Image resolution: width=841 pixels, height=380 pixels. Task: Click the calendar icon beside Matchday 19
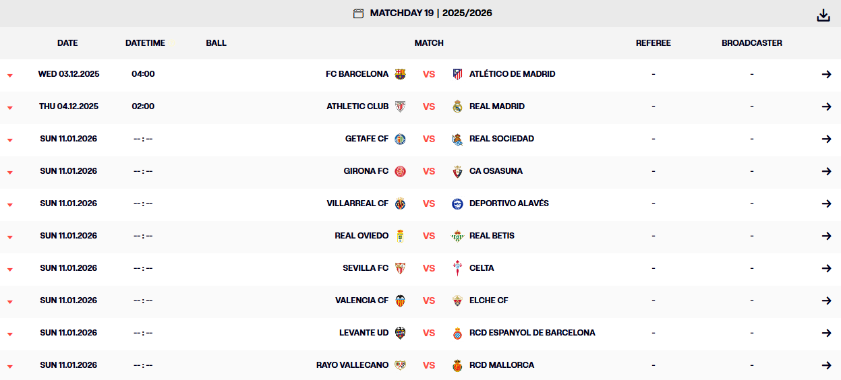coord(358,13)
